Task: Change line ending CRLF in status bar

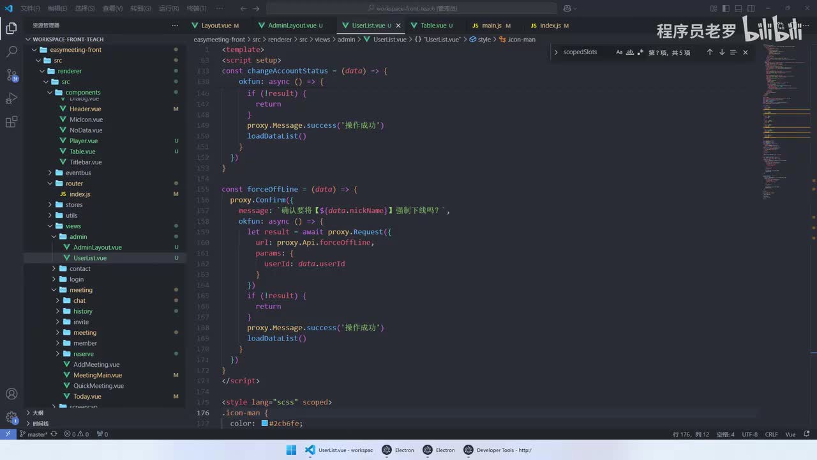Action: [x=772, y=434]
